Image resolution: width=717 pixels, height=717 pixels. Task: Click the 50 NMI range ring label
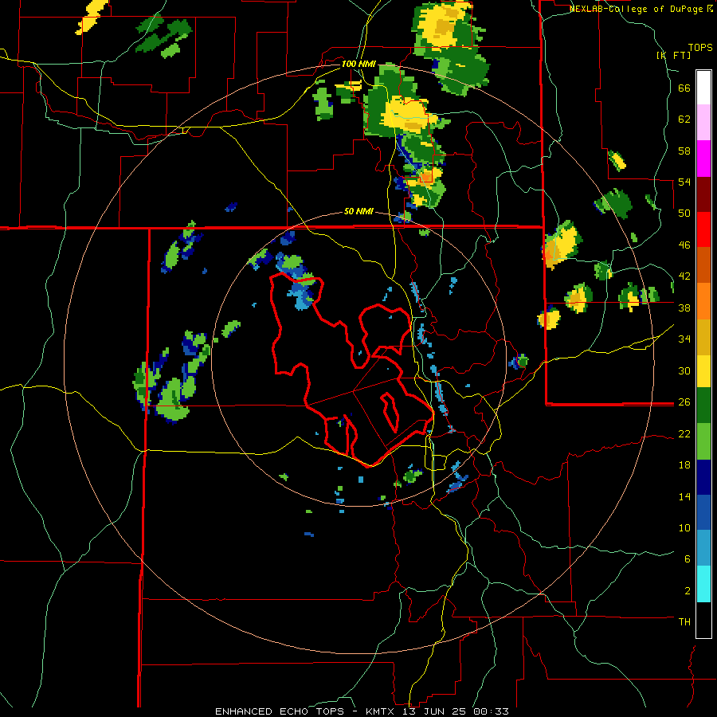[x=358, y=212]
